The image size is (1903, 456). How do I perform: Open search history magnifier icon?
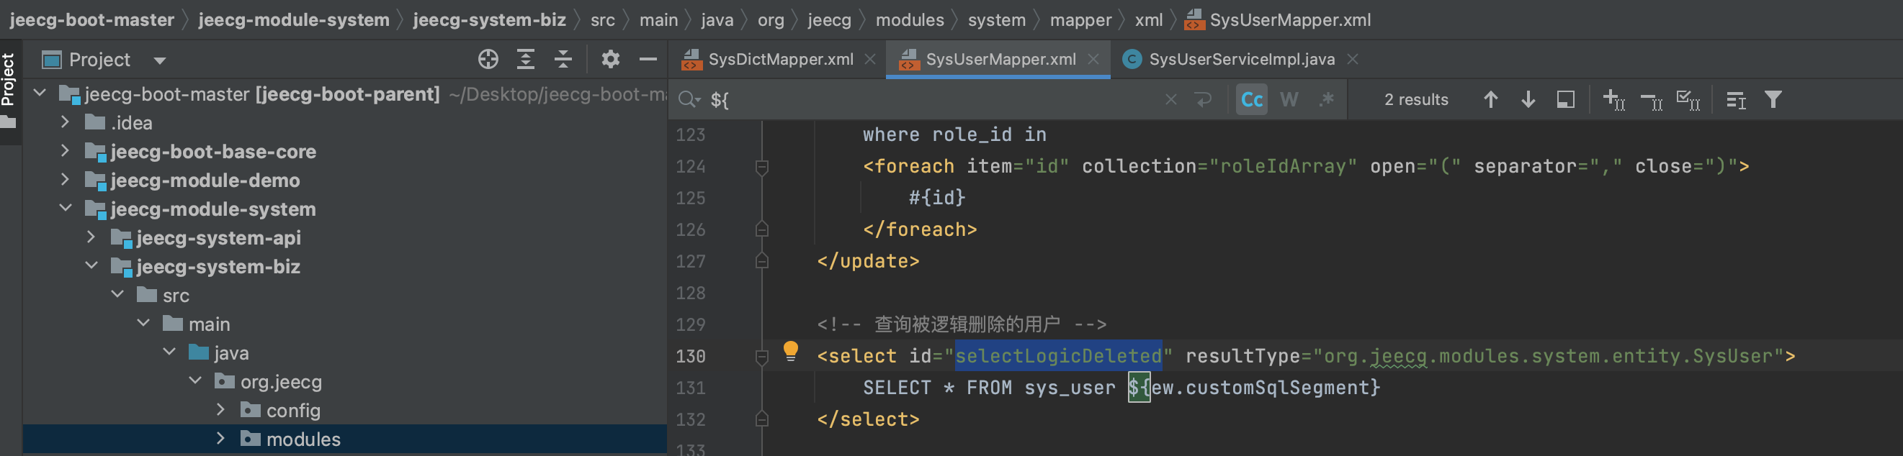[689, 99]
